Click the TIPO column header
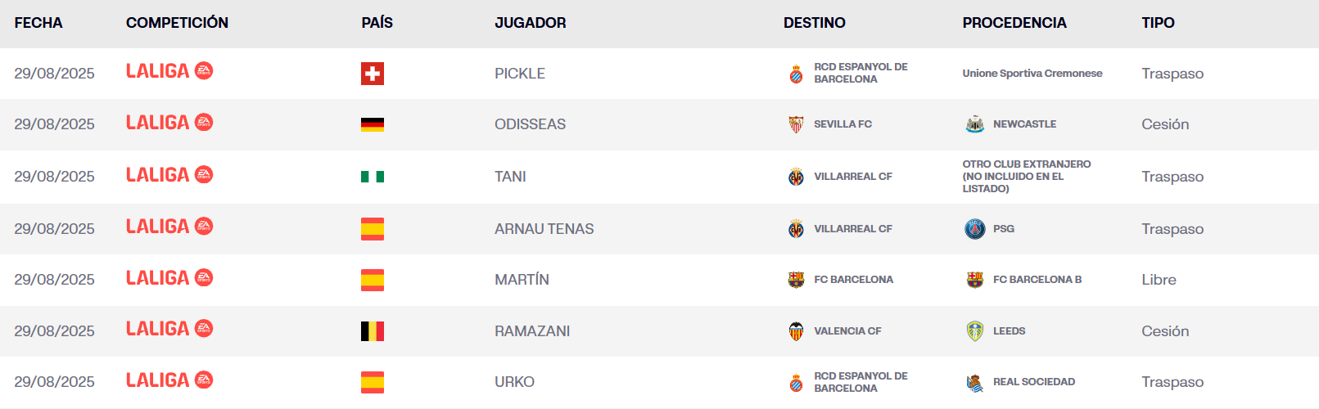This screenshot has width=1319, height=409. pos(1158,23)
